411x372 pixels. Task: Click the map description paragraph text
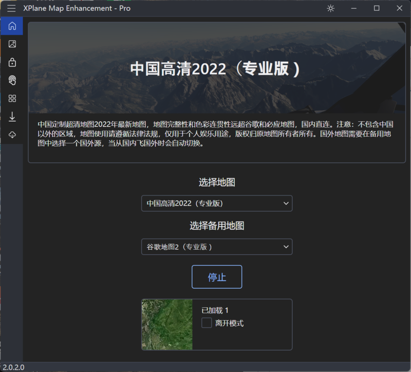(216, 134)
